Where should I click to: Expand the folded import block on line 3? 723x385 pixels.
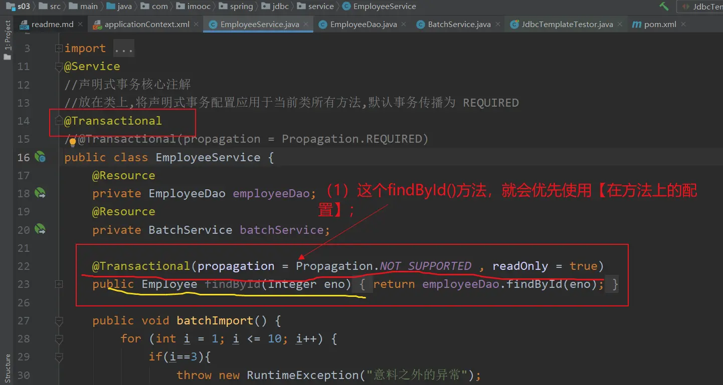click(x=59, y=49)
